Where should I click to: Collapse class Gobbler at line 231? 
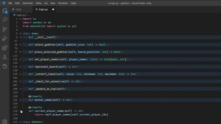click(x=20, y=122)
